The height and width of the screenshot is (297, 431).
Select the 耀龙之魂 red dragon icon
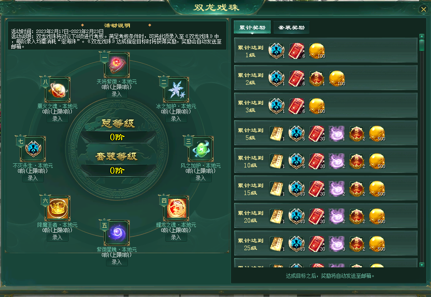176,208
